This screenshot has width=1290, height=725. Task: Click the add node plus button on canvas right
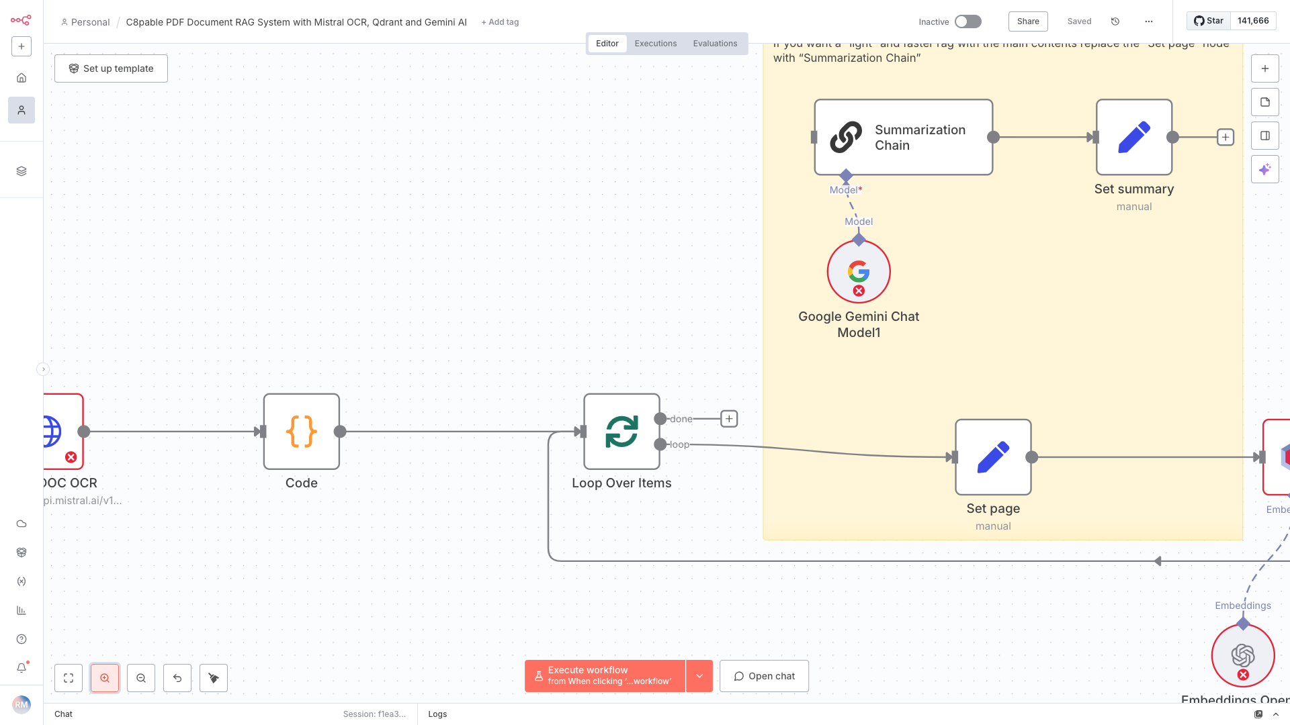1265,68
